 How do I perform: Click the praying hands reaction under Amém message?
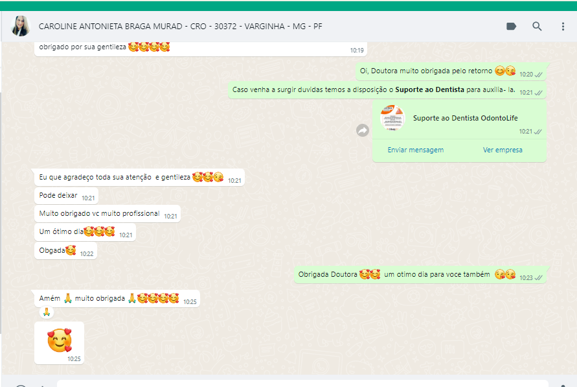pyautogui.click(x=47, y=312)
